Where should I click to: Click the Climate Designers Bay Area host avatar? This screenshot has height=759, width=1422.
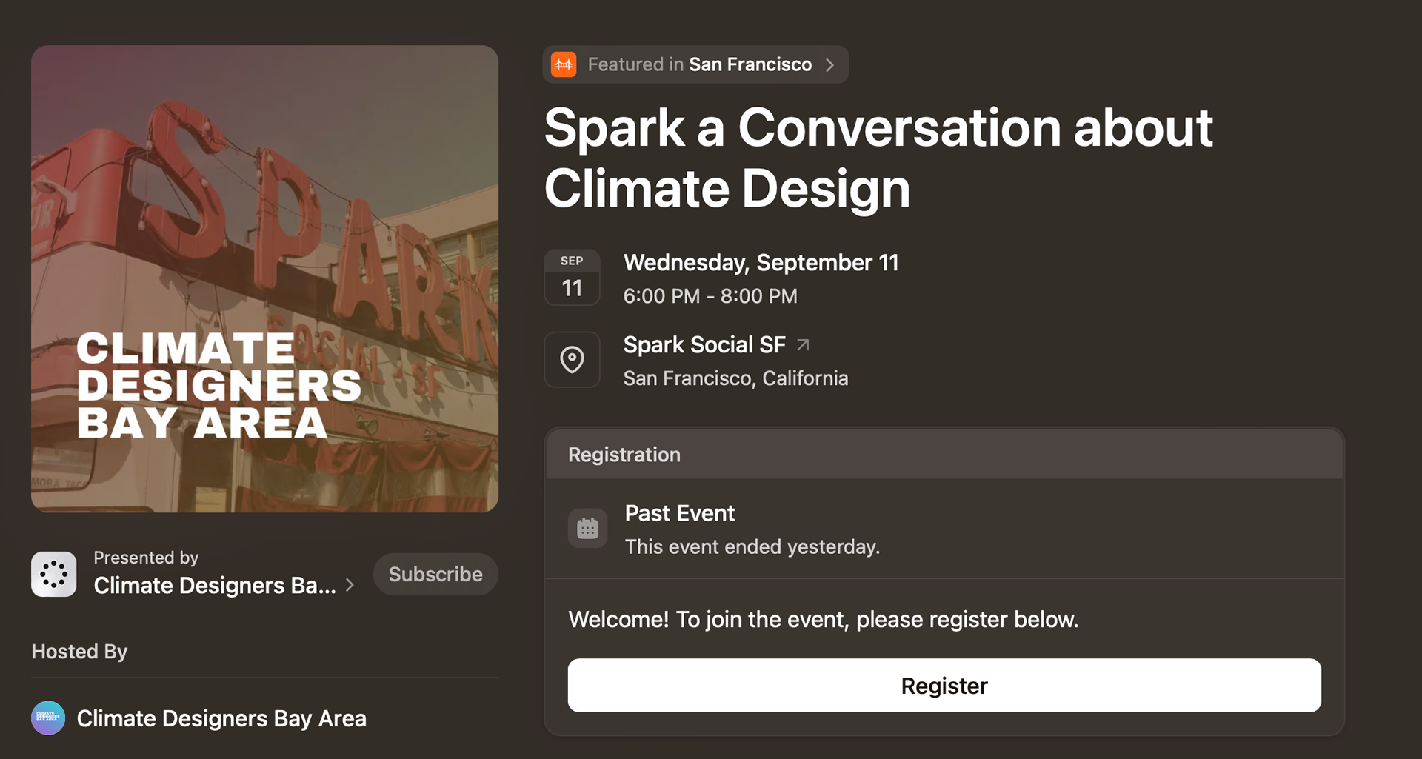pos(48,718)
